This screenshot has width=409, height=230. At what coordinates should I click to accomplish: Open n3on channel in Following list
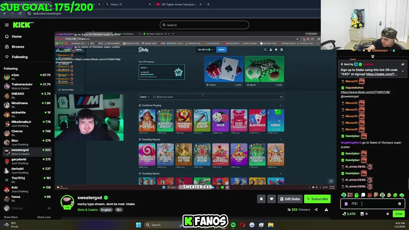(27, 77)
